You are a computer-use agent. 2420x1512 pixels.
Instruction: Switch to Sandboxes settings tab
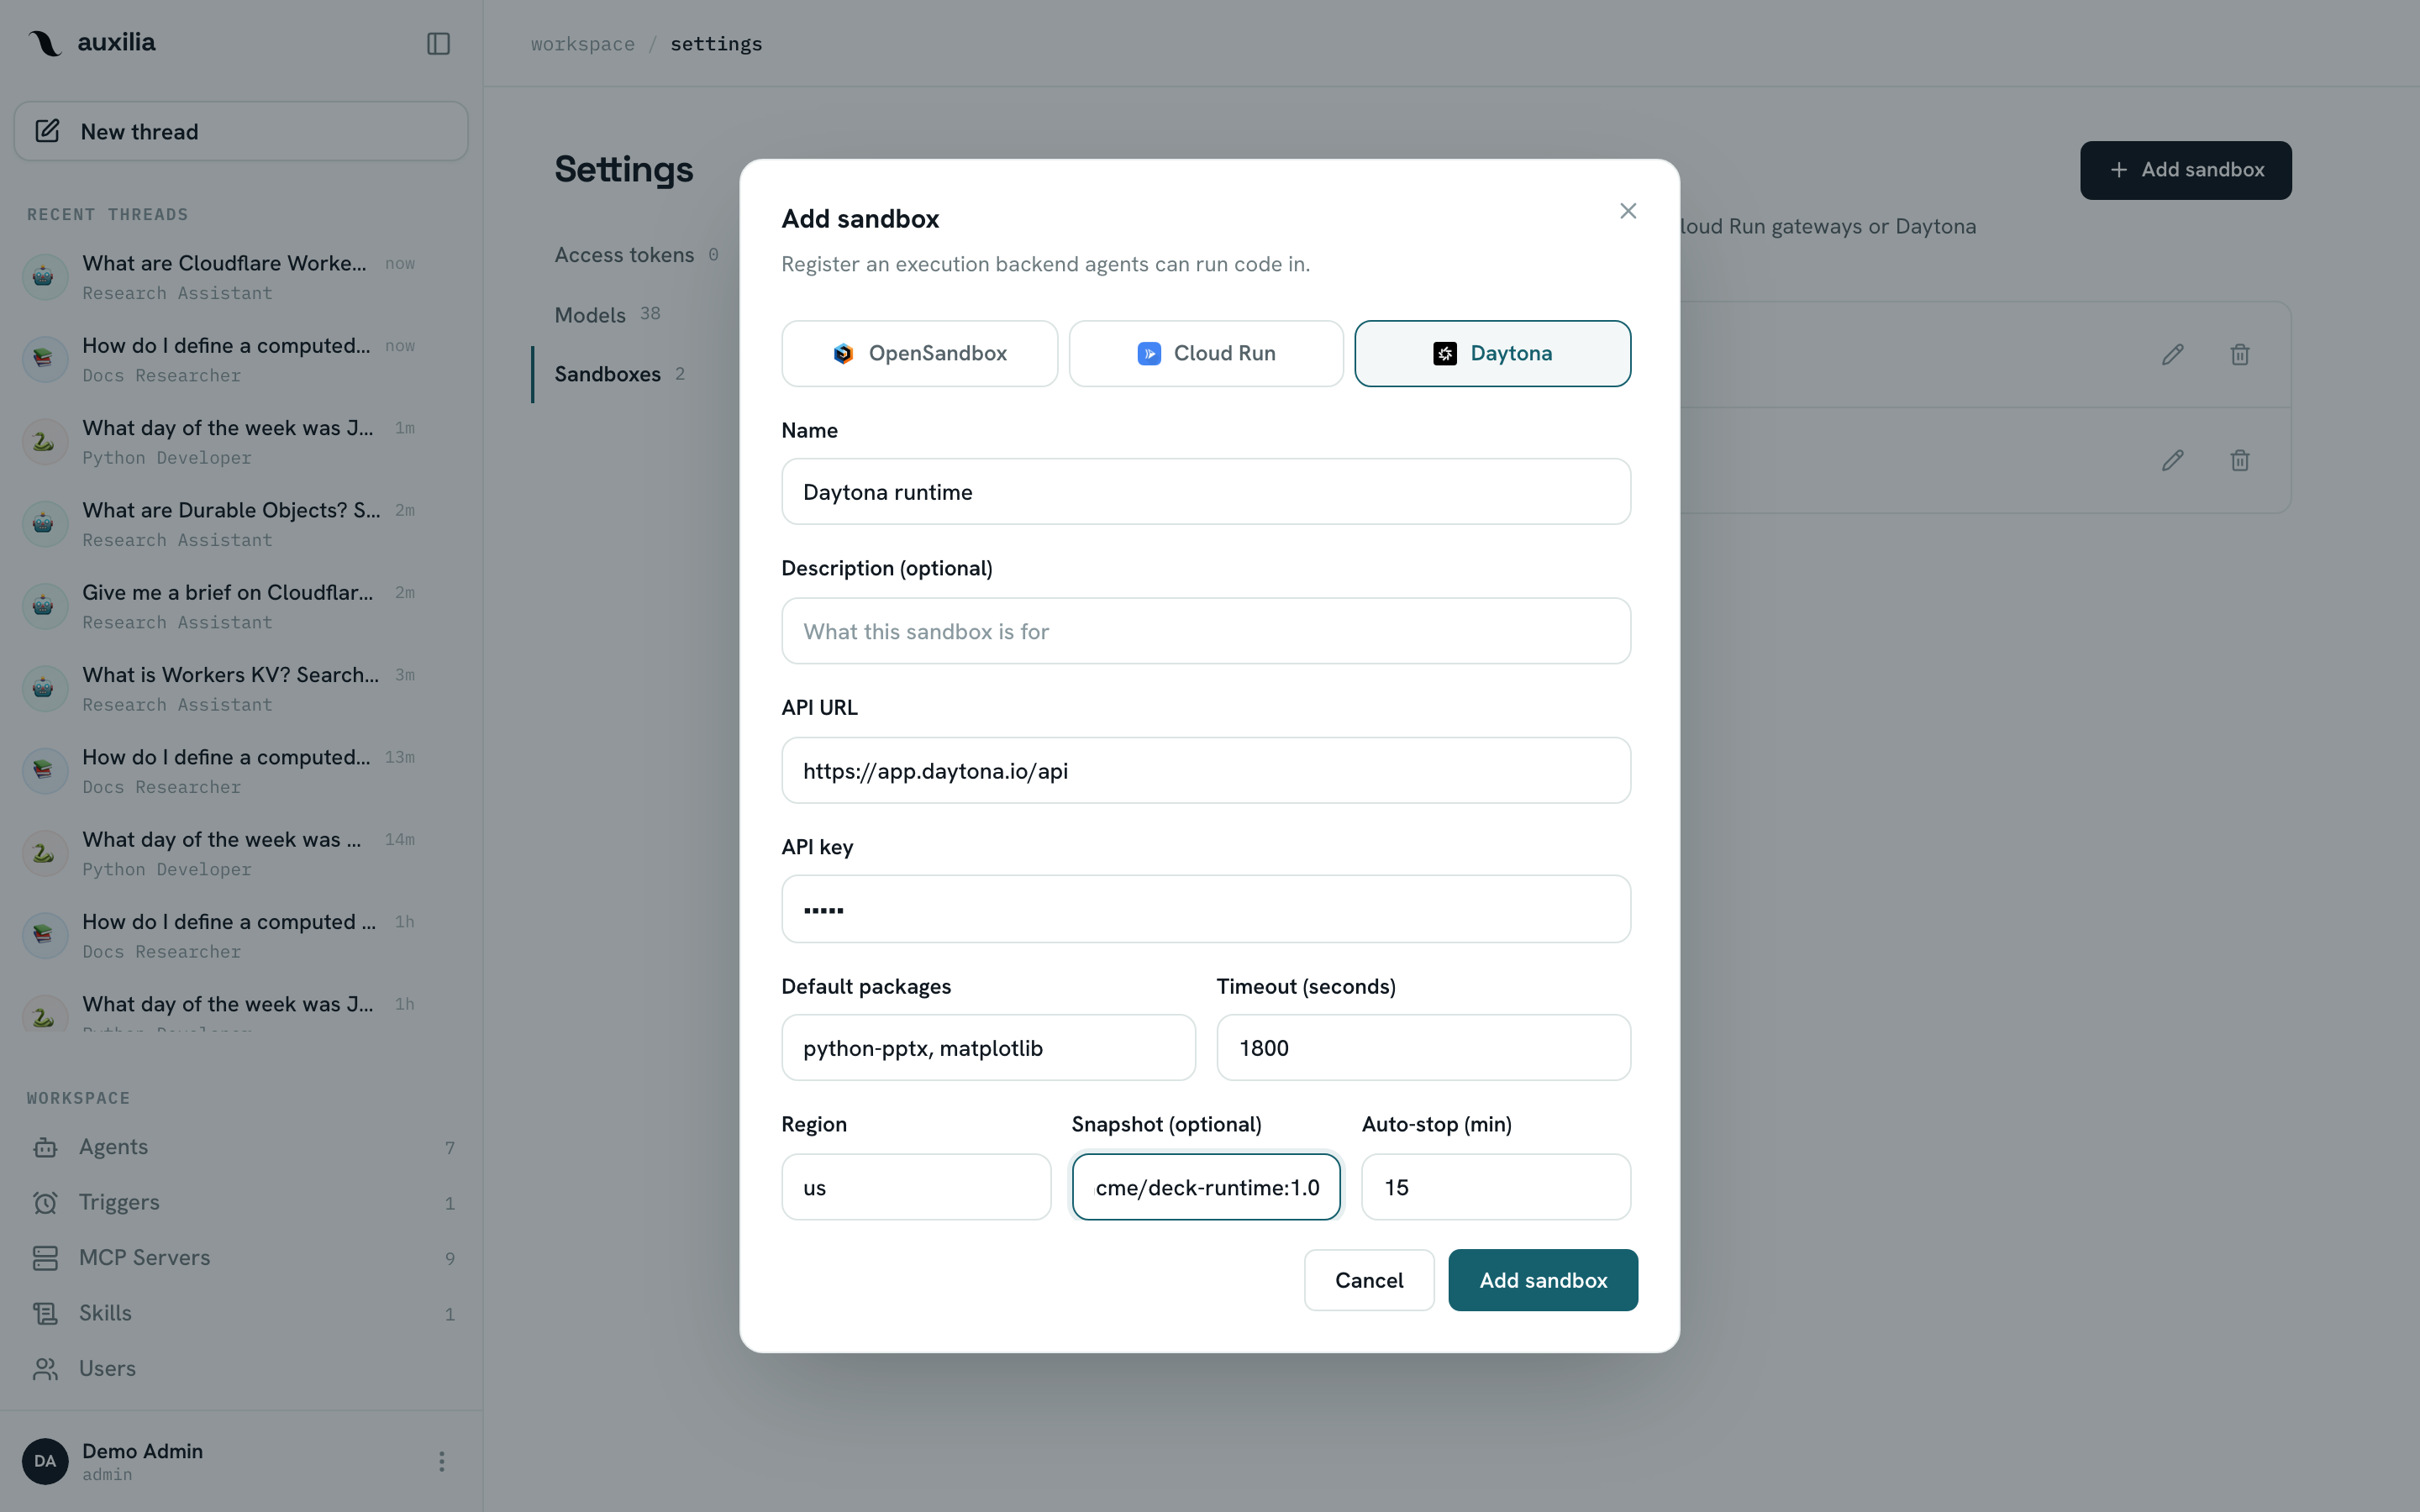[619, 374]
